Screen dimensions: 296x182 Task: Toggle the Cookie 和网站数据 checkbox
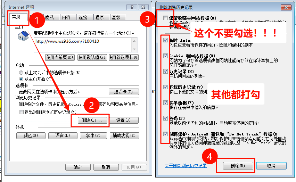coord(165,56)
